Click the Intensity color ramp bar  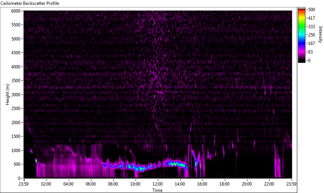[x=301, y=35]
